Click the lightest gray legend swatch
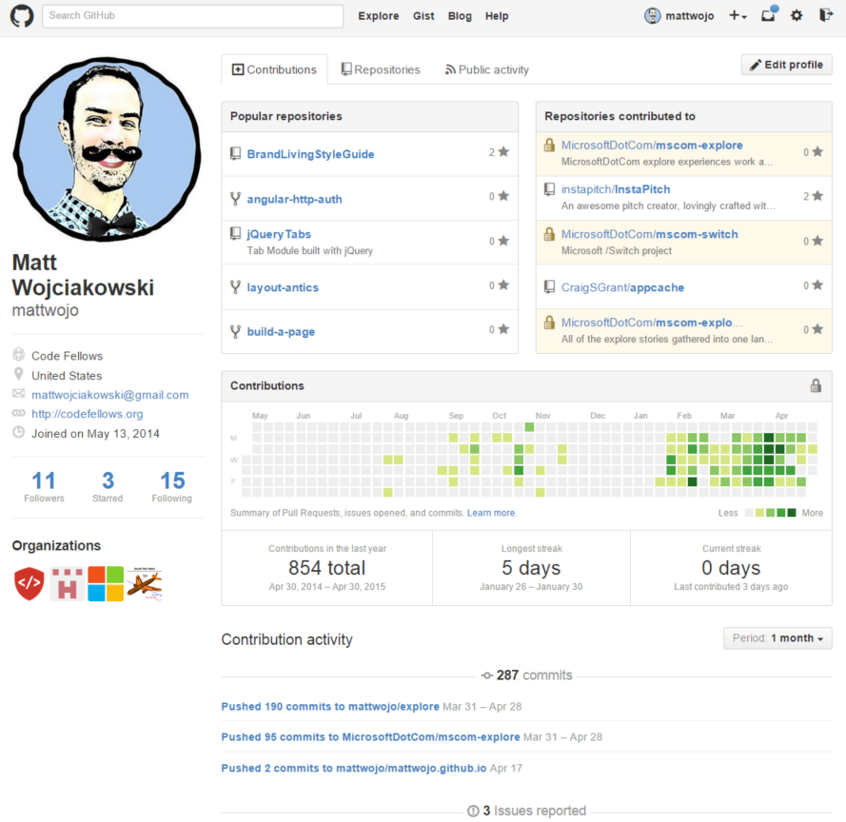This screenshot has width=846, height=822. [749, 513]
